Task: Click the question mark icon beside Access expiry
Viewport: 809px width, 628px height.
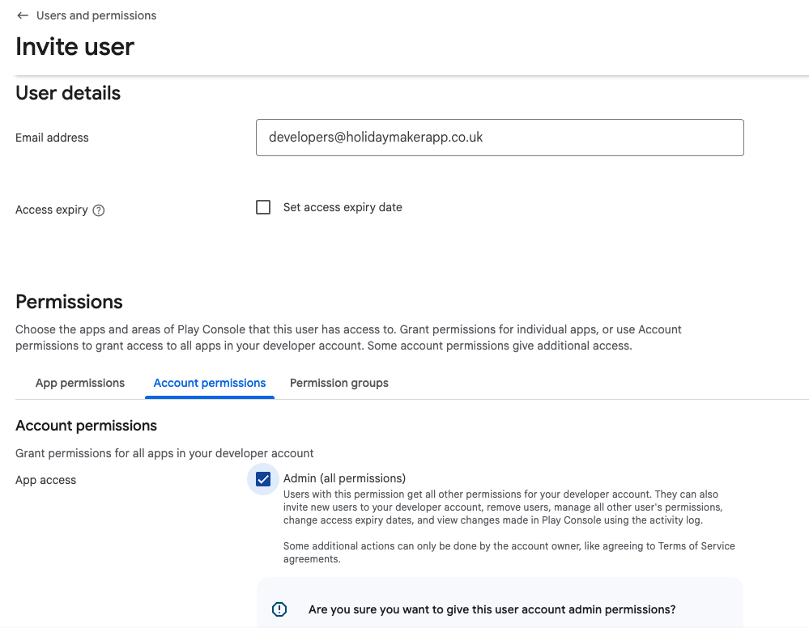Action: click(x=98, y=210)
